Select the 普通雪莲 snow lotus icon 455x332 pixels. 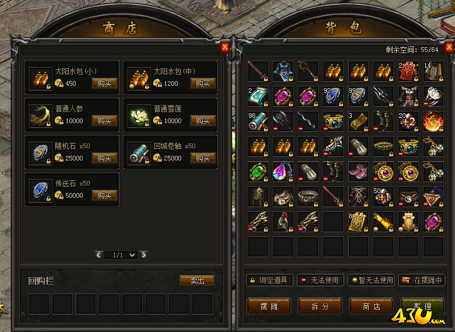(x=139, y=116)
